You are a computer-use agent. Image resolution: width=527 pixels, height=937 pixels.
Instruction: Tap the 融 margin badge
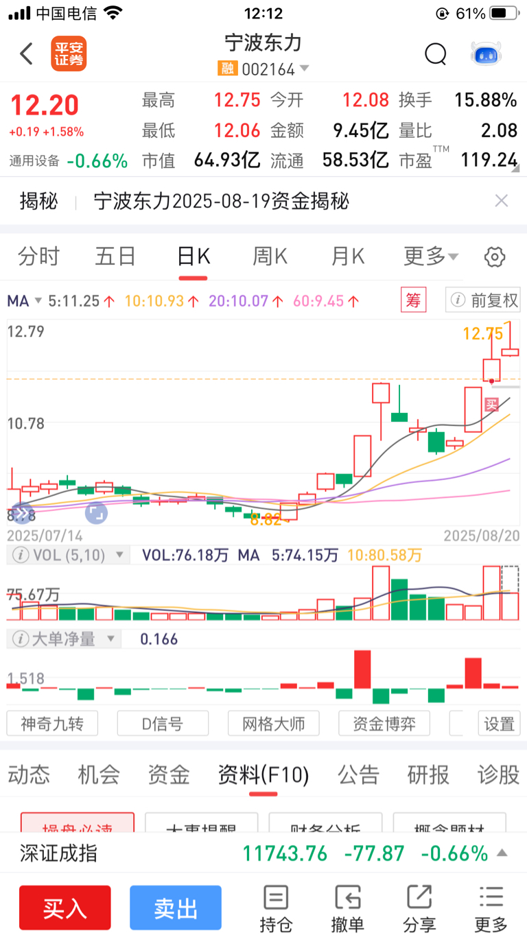tap(227, 69)
